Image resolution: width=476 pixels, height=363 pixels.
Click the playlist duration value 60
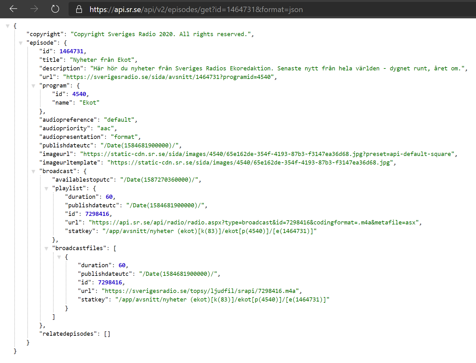[x=109, y=197]
